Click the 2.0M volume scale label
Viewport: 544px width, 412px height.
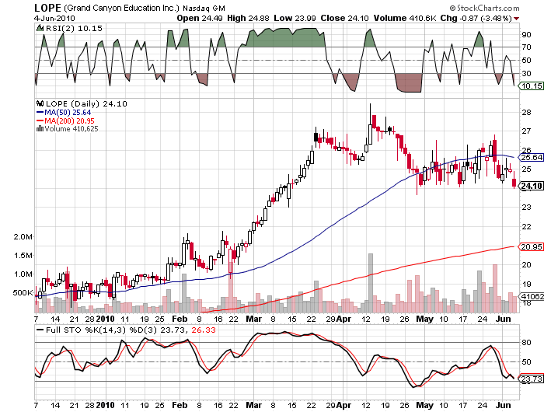point(23,237)
